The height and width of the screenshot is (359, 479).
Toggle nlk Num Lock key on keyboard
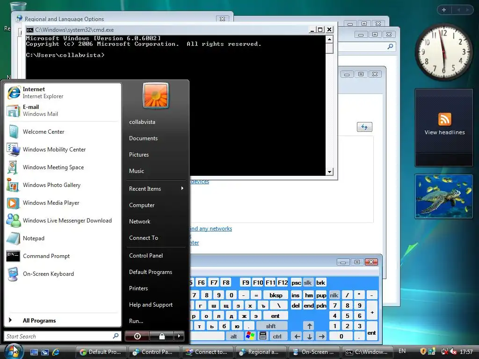coord(334,295)
